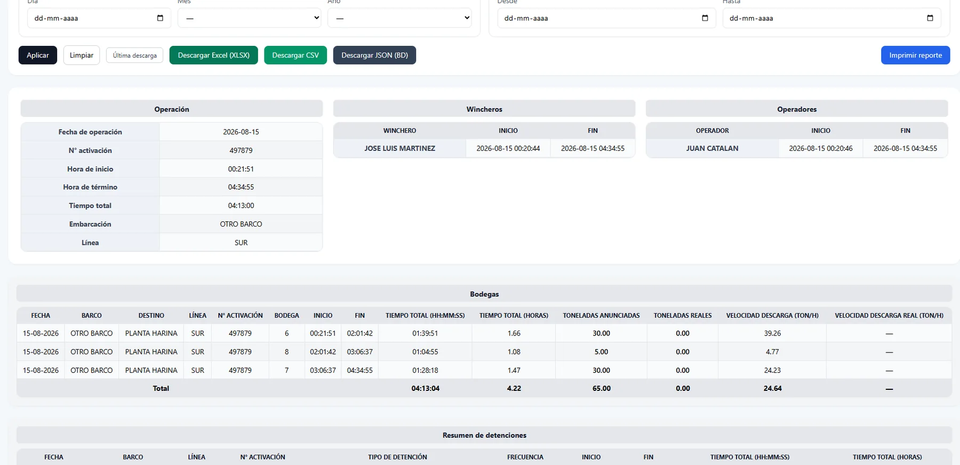Select winchero name JOSE LUIS MARTINEZ
Screen dimensions: 960x465
[x=399, y=148]
